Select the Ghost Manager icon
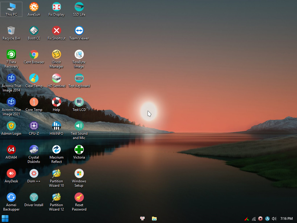Screen dimensions: 297x223 pos(57,55)
